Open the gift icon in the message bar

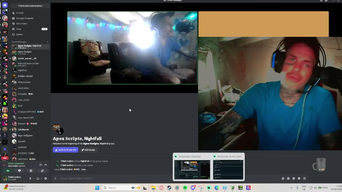pyautogui.click(x=283, y=178)
